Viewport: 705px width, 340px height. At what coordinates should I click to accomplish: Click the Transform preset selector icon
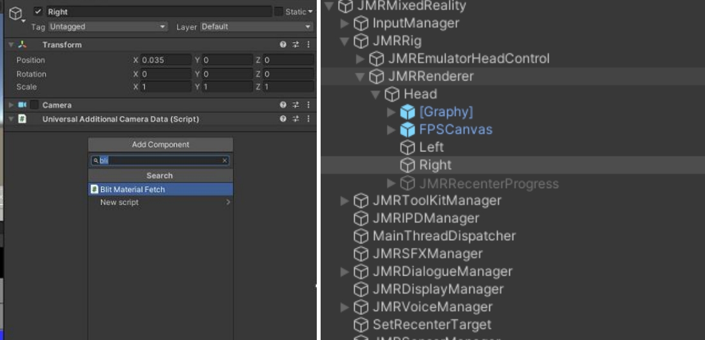[296, 45]
